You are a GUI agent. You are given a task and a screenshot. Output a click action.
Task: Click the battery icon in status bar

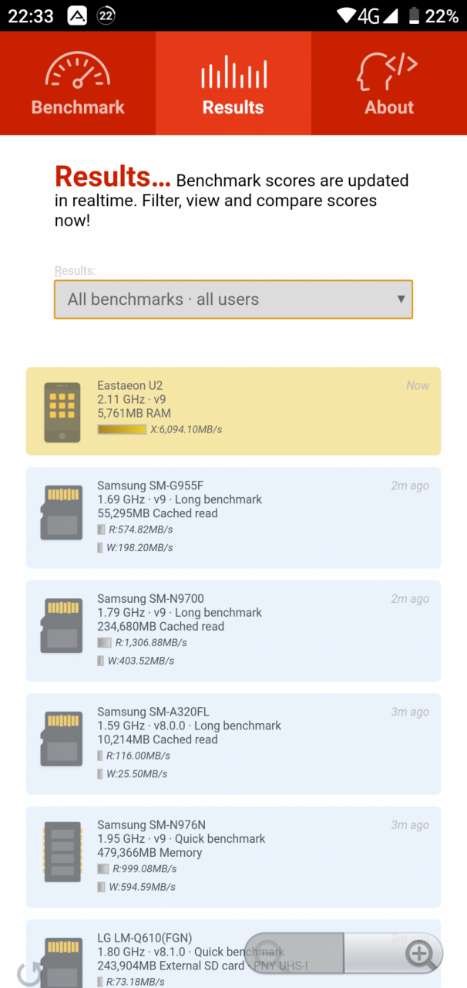tap(415, 15)
